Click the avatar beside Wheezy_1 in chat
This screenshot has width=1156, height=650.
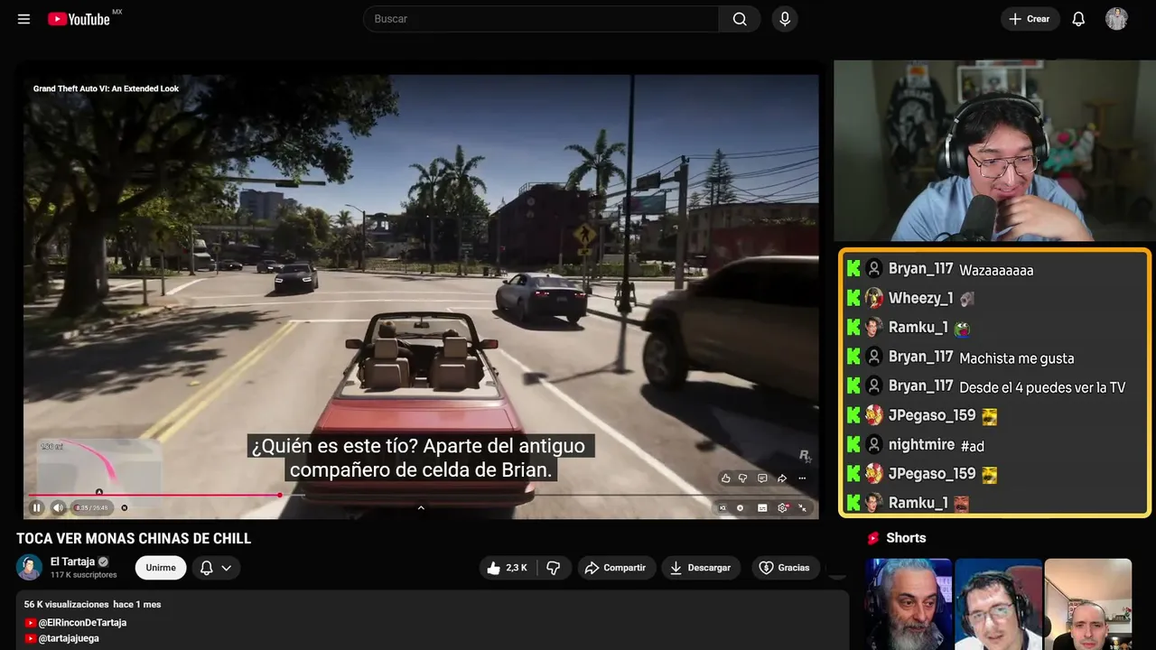coord(874,298)
